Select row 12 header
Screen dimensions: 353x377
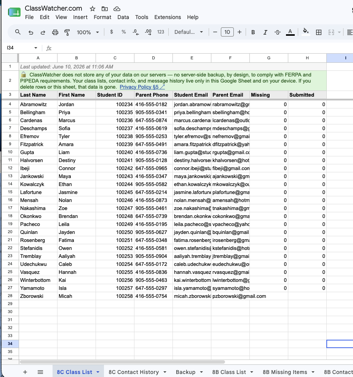pos(10,168)
